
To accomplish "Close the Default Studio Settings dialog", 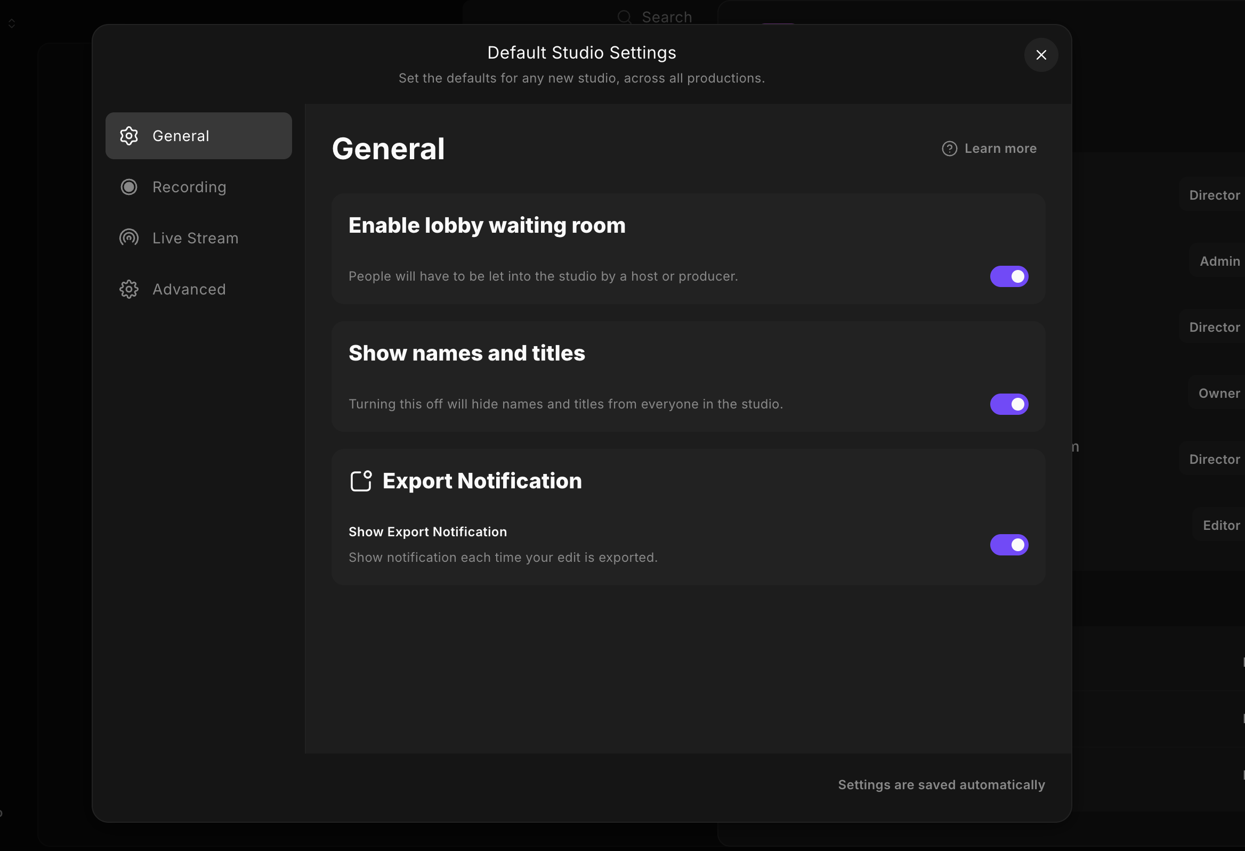I will 1041,55.
